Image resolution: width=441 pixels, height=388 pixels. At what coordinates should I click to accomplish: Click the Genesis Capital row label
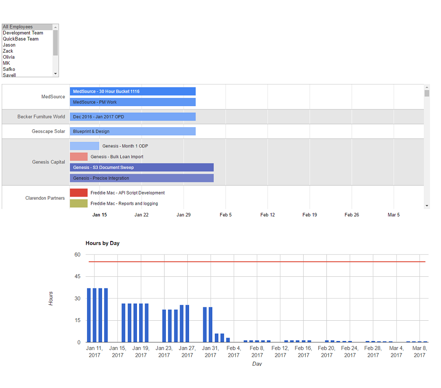48,162
